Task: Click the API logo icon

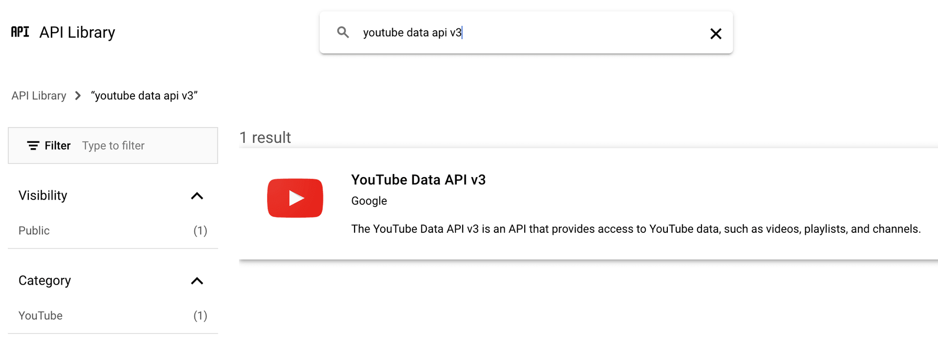Action: (x=20, y=32)
